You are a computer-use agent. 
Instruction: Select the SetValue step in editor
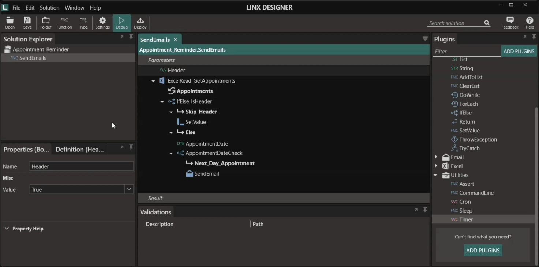[192, 122]
